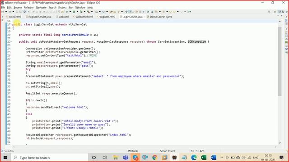Viewport: 289px width, 162px height.
Task: Open the Edit menu
Action: [9, 8]
